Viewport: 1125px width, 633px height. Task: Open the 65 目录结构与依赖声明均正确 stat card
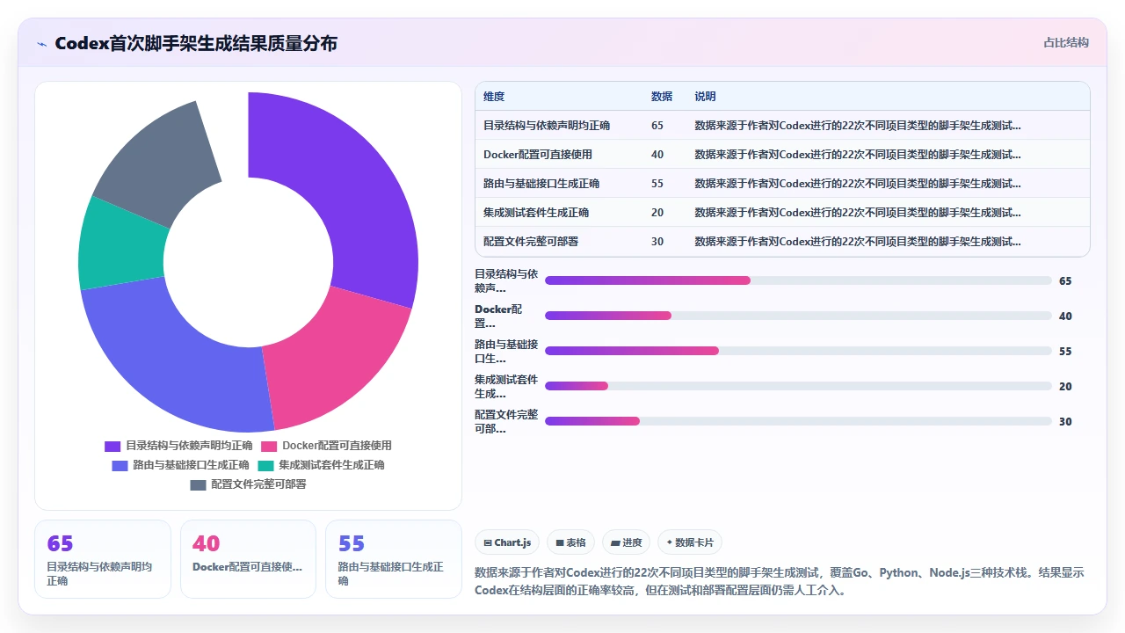(103, 559)
